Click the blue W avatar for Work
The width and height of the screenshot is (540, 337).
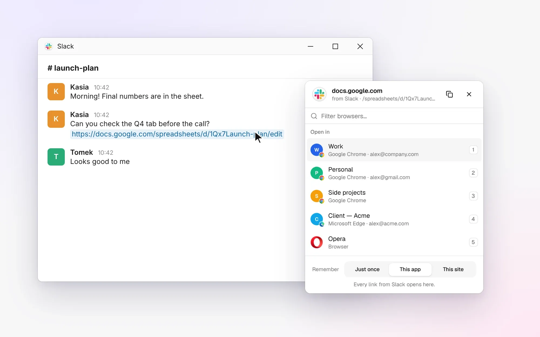click(317, 150)
